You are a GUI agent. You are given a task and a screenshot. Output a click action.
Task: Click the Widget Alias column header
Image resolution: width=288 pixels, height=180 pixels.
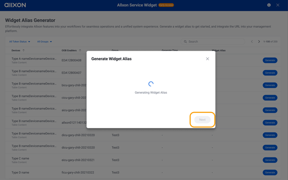[x=219, y=51]
